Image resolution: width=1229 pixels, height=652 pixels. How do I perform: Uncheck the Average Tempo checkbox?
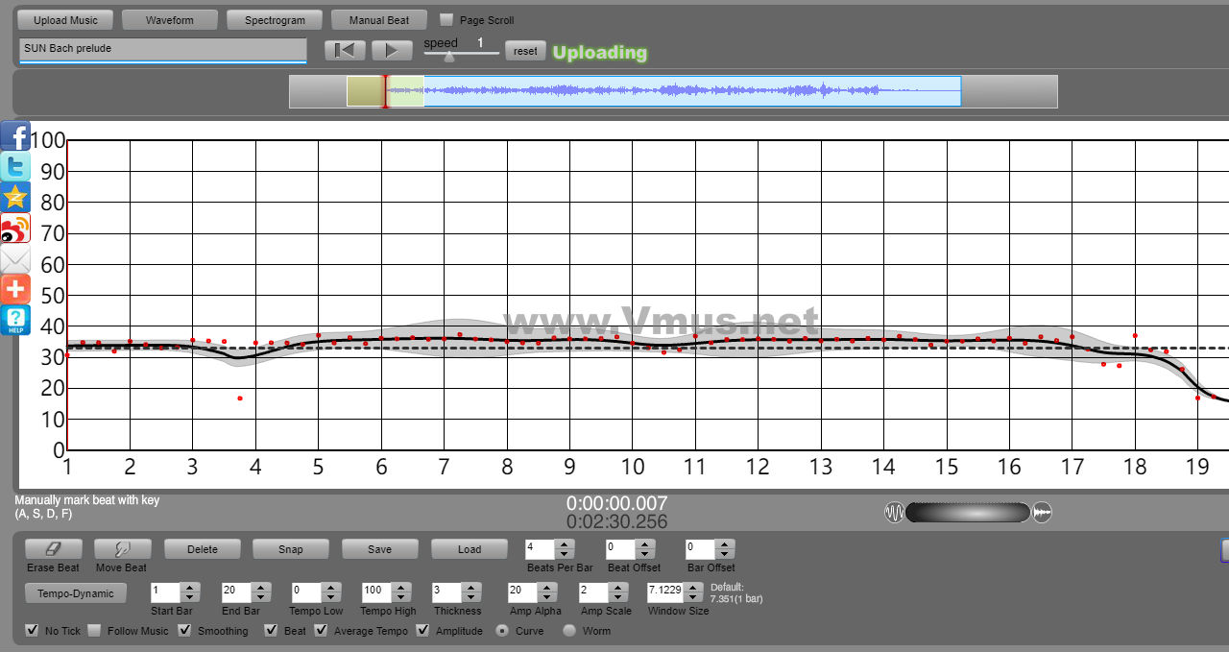(321, 631)
